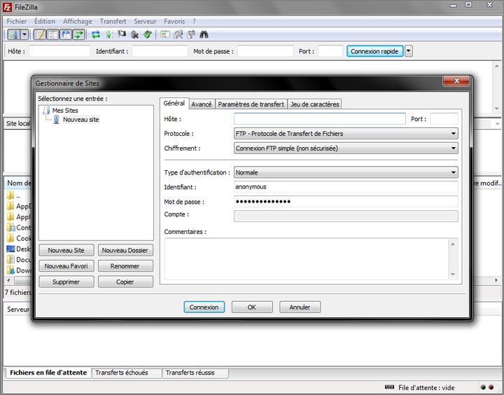Screen dimensions: 504x395
Task: Expand the Site Manager toolbar dropdown arrow
Action: (x=24, y=34)
